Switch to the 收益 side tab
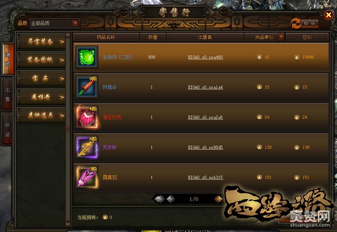Viewport: 337px width, 232px height. (8, 129)
